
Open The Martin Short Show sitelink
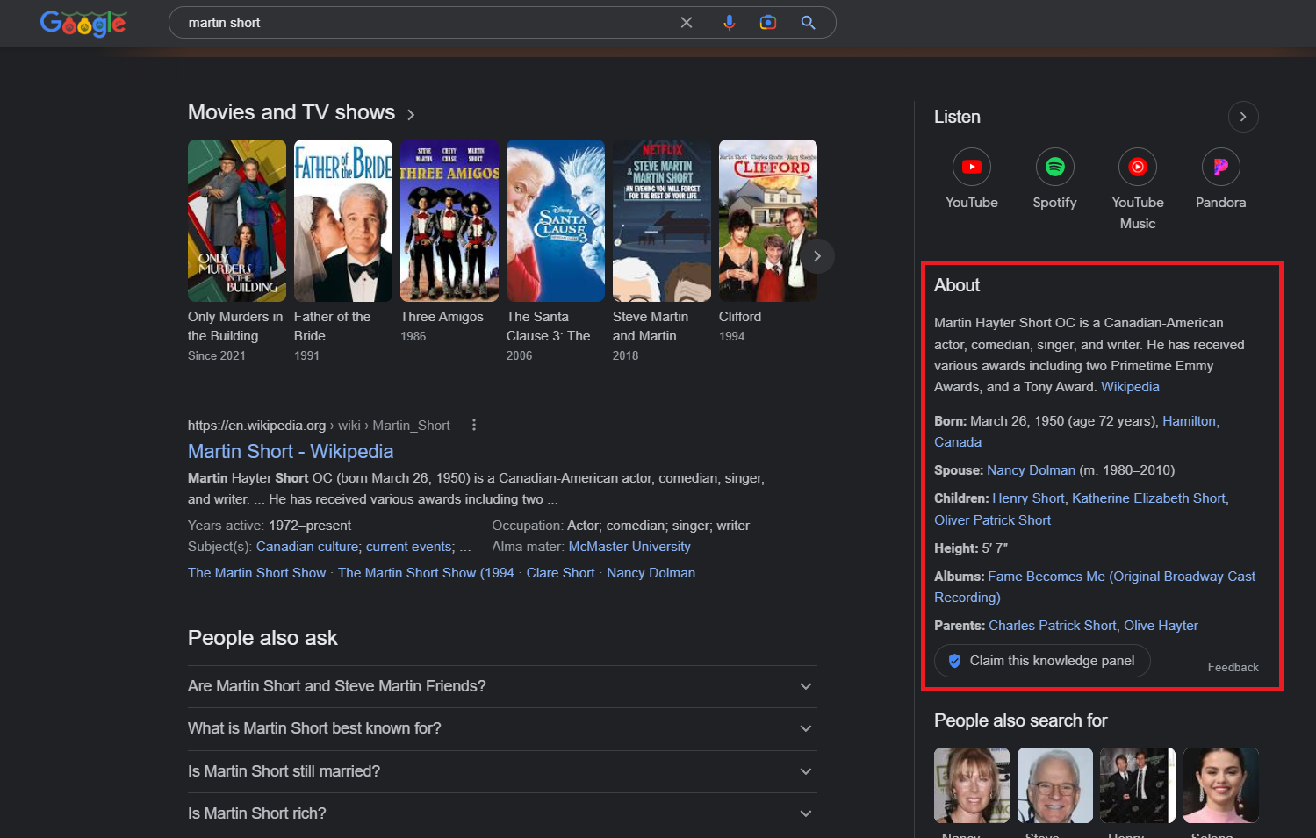pyautogui.click(x=256, y=573)
